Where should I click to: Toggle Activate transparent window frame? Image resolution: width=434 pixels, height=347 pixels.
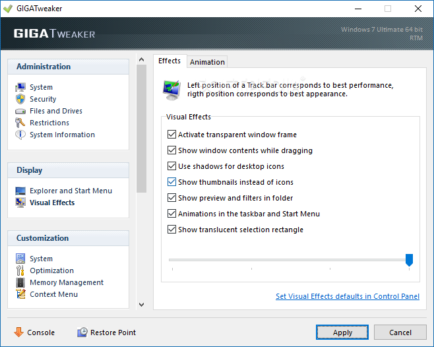(x=171, y=135)
